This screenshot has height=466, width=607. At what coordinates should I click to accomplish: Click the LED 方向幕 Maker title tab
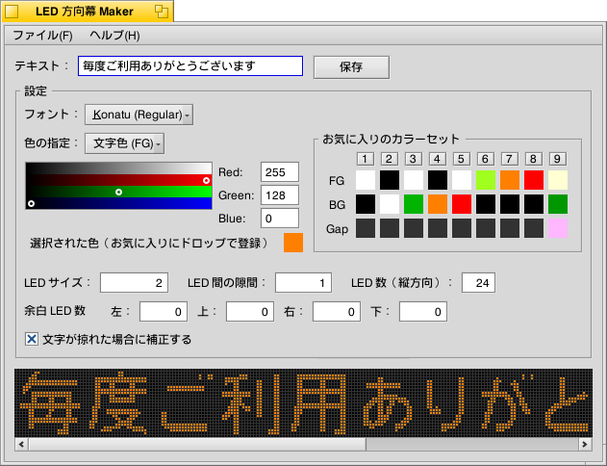pos(85,12)
